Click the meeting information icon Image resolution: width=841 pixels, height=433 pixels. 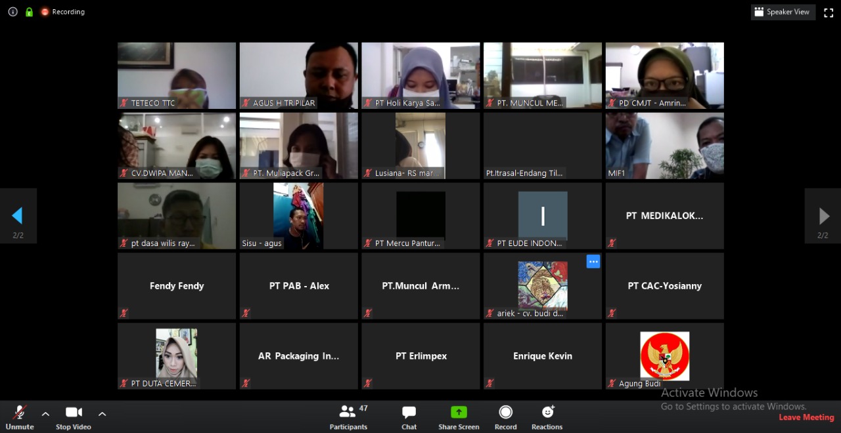pyautogui.click(x=12, y=12)
